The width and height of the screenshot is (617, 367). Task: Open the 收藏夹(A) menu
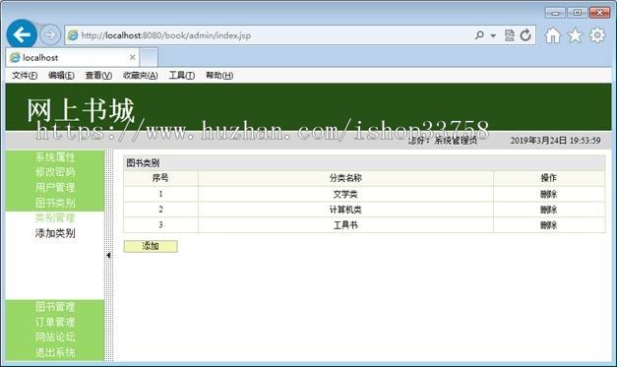pyautogui.click(x=140, y=76)
